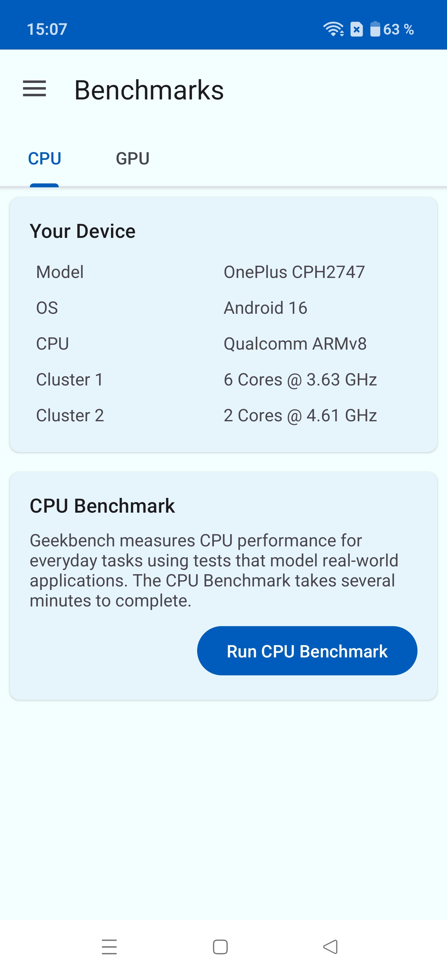Tap the Qualcomm ARMv8 CPU value
The width and height of the screenshot is (447, 974).
(x=295, y=344)
